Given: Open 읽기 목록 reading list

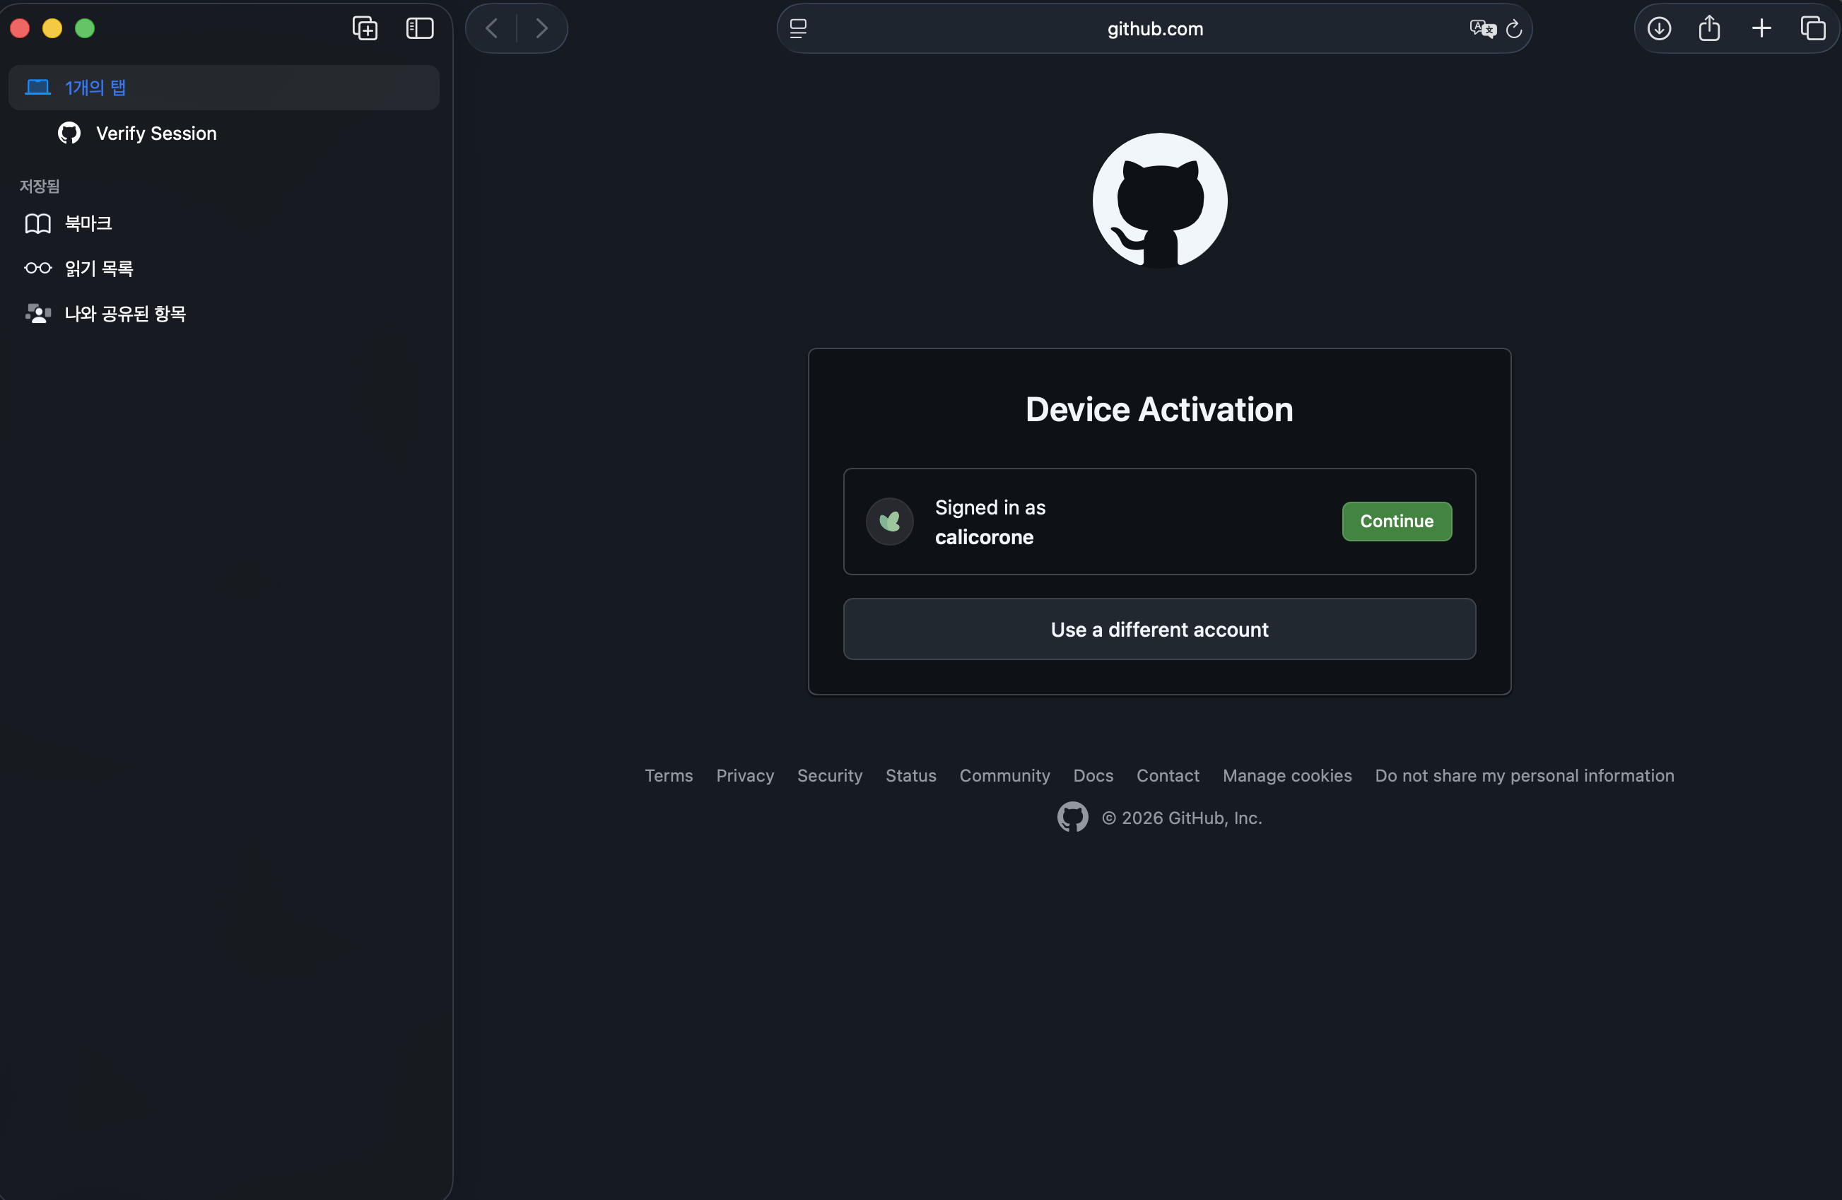Looking at the screenshot, I should tap(98, 268).
